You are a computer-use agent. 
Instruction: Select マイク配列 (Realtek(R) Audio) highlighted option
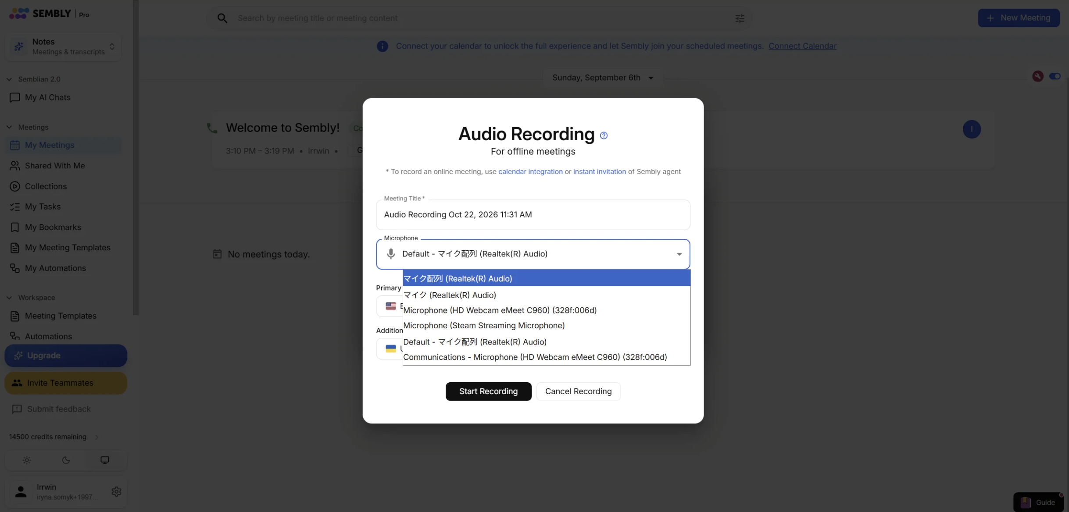[x=546, y=278]
